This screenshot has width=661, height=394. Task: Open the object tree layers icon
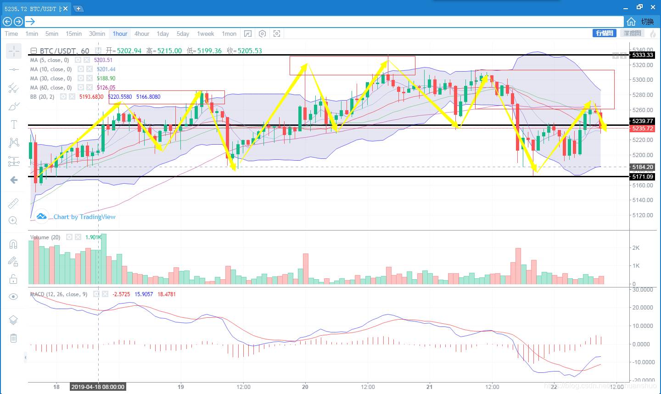pos(14,320)
